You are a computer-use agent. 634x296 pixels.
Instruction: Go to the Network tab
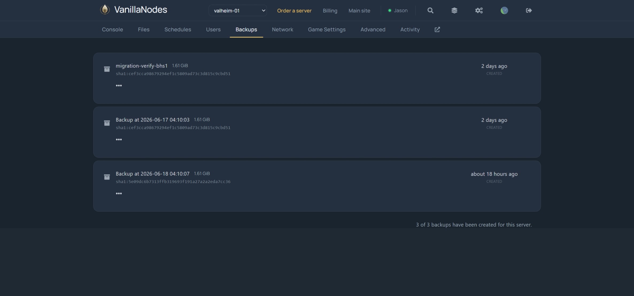(283, 29)
